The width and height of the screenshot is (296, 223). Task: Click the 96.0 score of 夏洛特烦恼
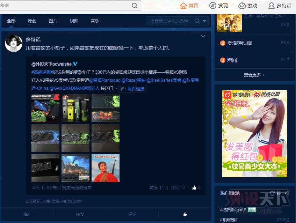(285, 43)
